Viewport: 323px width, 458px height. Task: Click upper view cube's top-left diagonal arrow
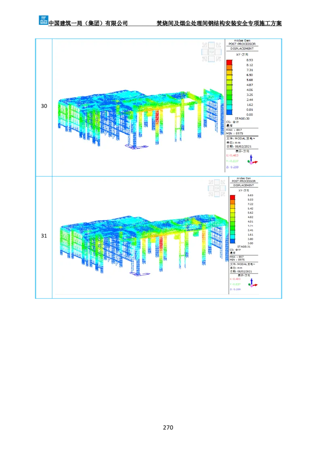(204, 45)
